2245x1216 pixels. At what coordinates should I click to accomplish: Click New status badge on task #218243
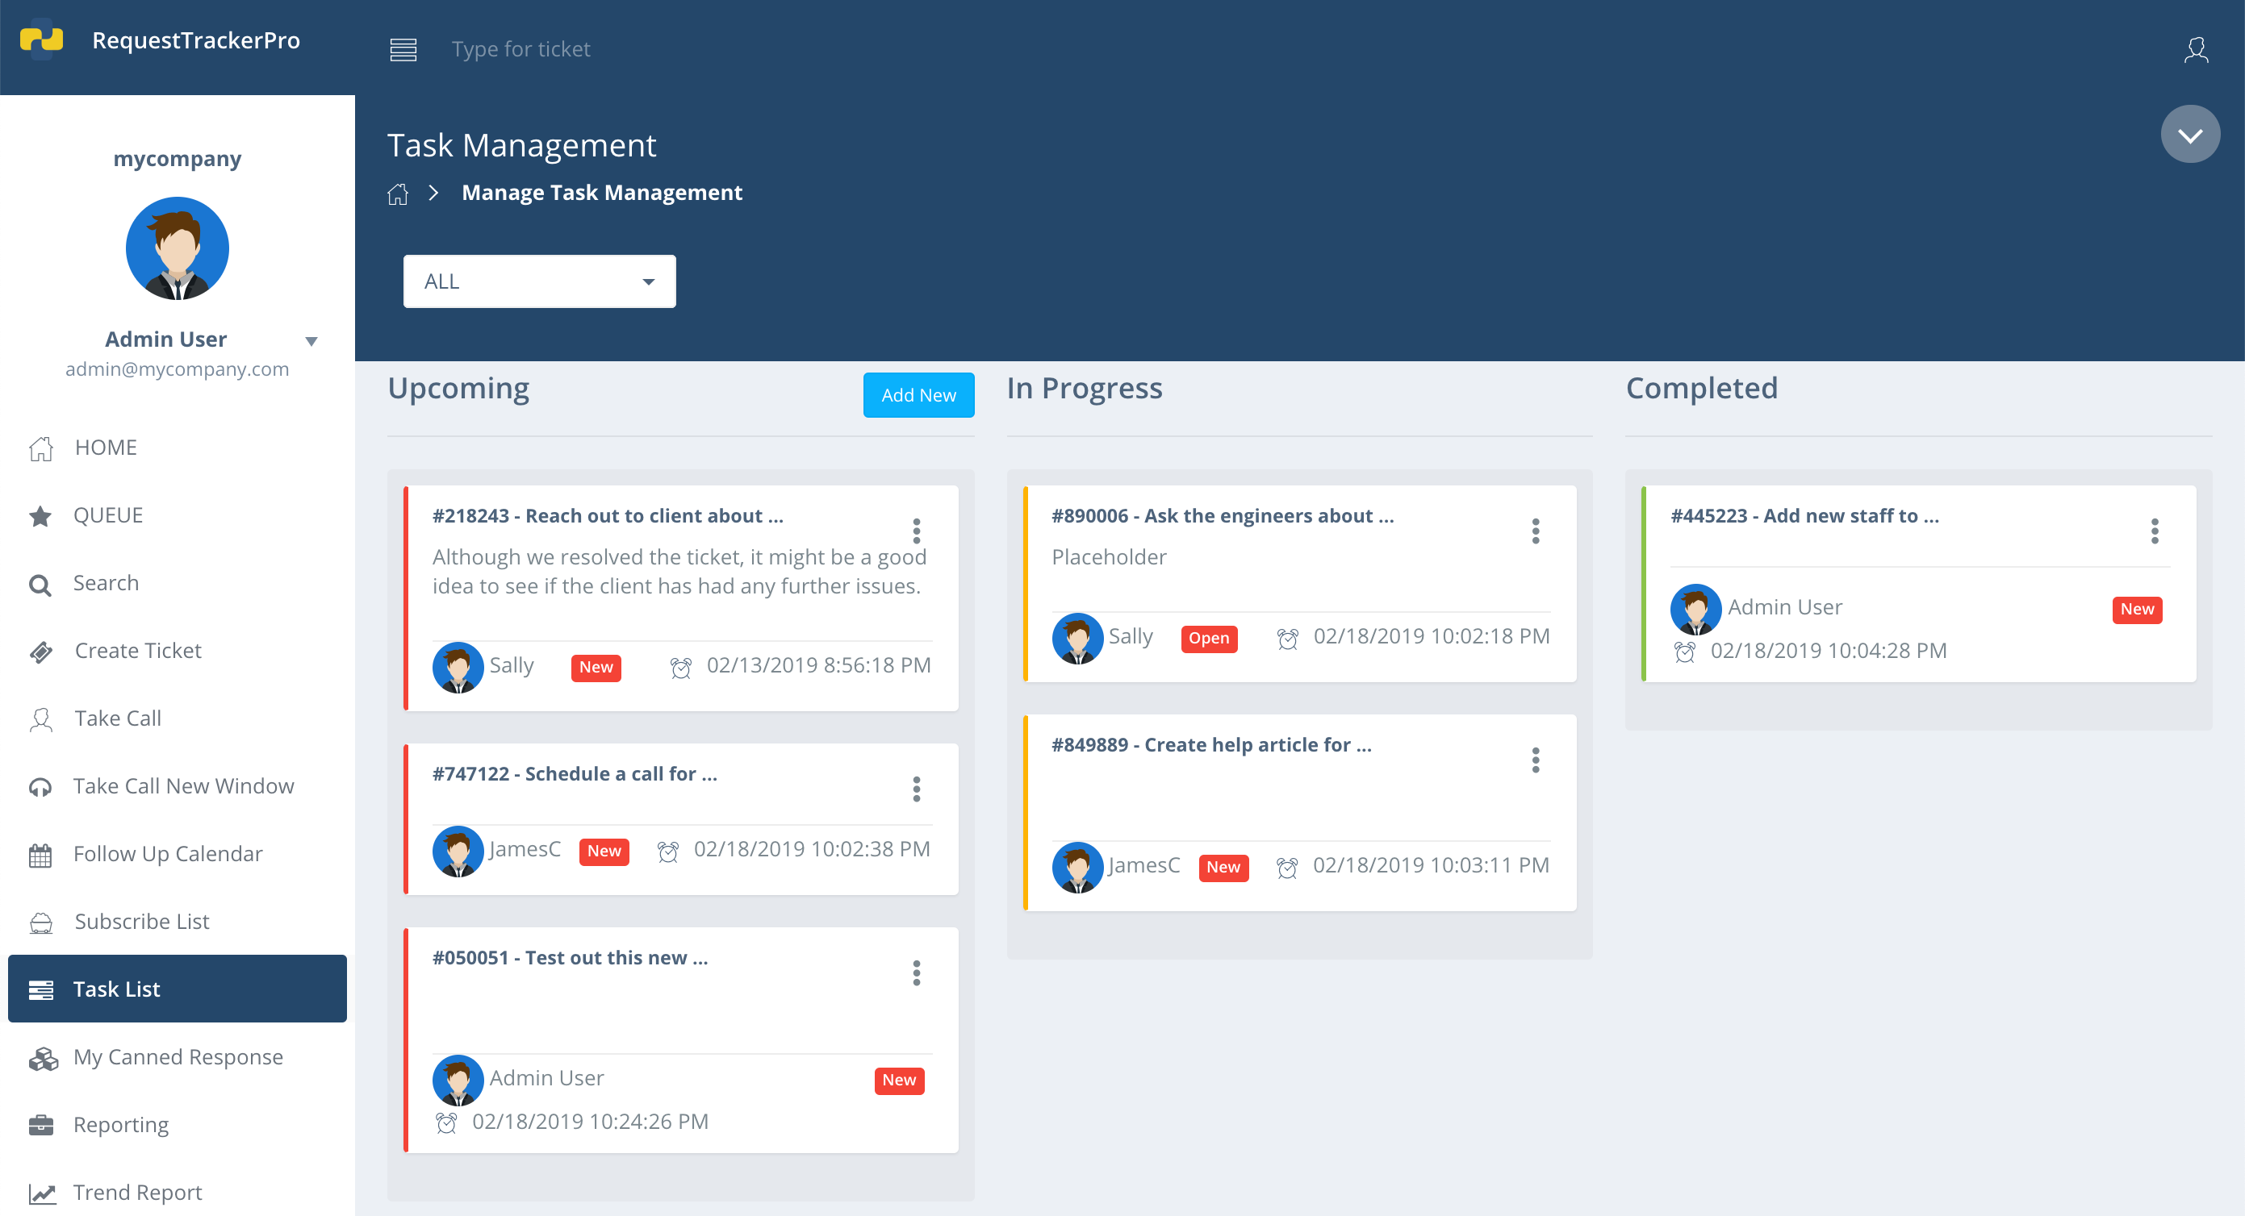pos(596,667)
